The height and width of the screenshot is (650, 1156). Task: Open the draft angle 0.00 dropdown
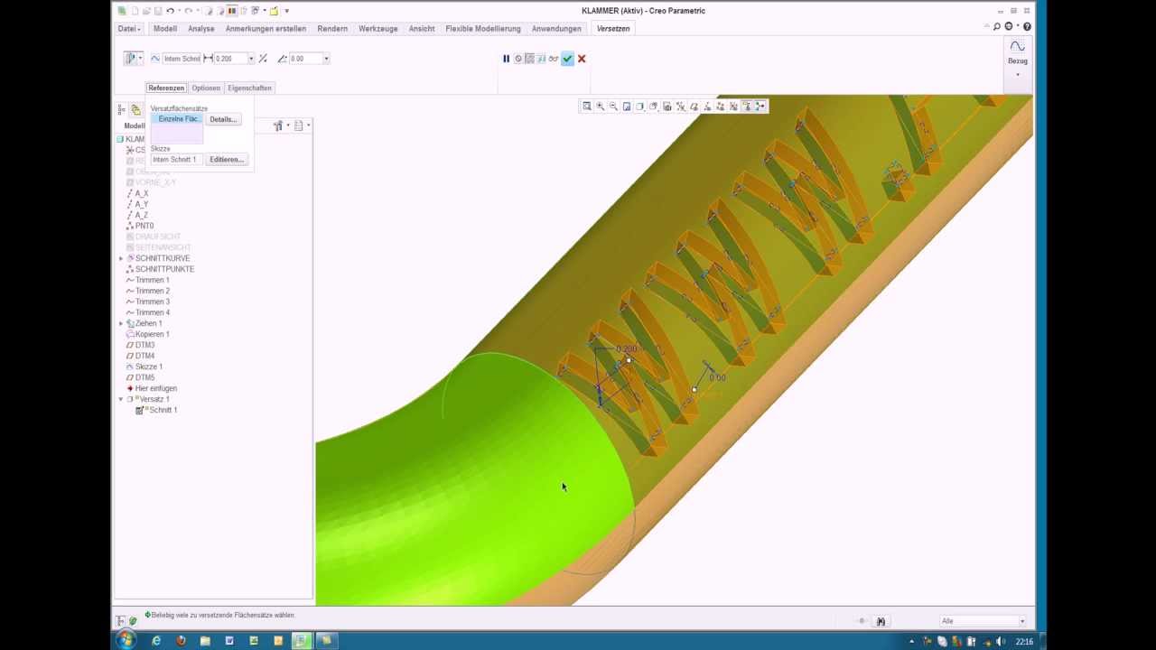(x=326, y=59)
